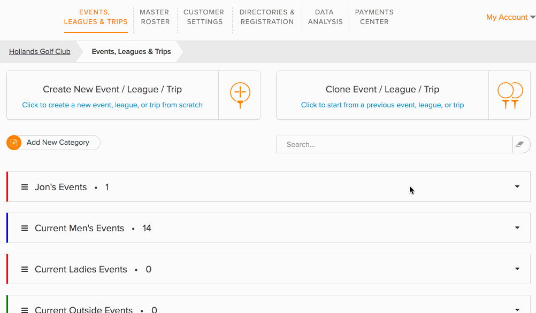Viewport: 536px width, 313px height.
Task: Click 'create a new event from scratch' link
Action: (x=112, y=105)
